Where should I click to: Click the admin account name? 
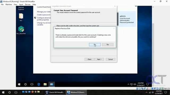(x=123, y=16)
